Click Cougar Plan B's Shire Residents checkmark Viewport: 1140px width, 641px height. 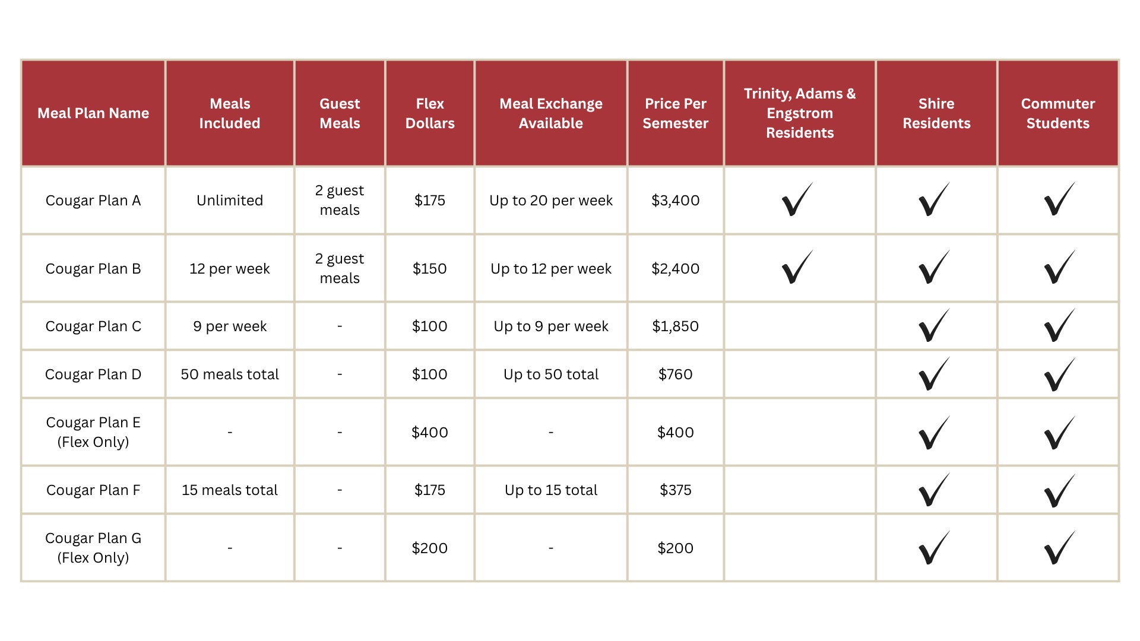click(934, 268)
